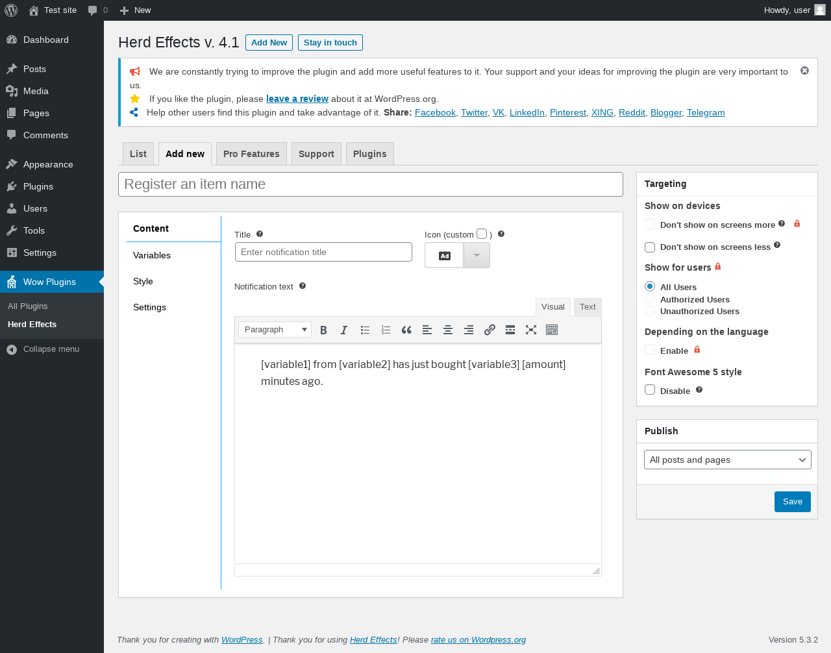Open All posts and pages dropdown
Image resolution: width=831 pixels, height=653 pixels.
727,460
